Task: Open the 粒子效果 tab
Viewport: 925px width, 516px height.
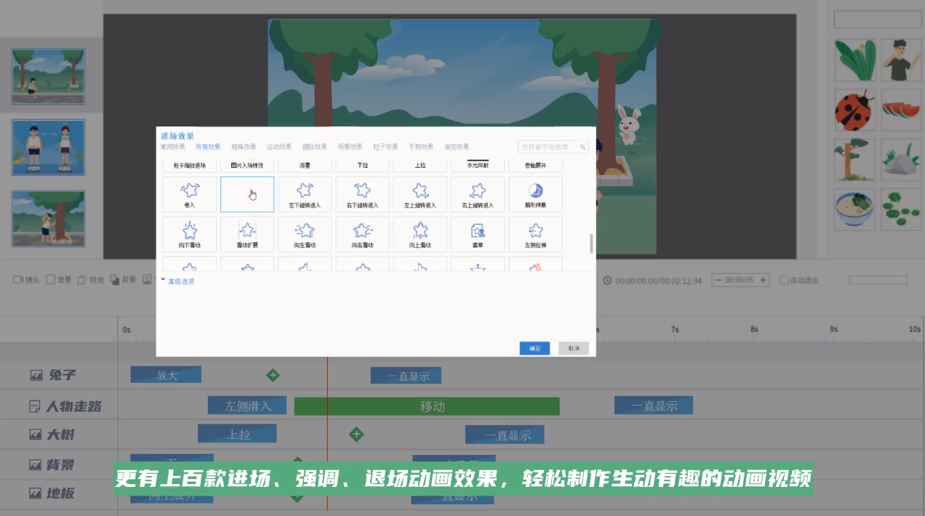Action: coord(385,147)
